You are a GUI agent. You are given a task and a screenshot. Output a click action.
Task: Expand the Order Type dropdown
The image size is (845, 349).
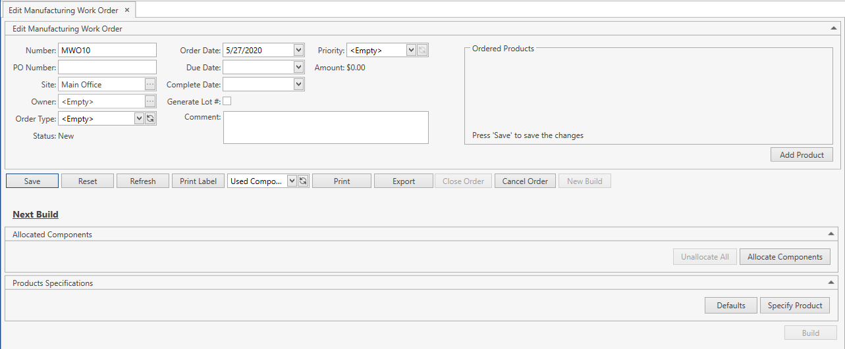(x=139, y=118)
